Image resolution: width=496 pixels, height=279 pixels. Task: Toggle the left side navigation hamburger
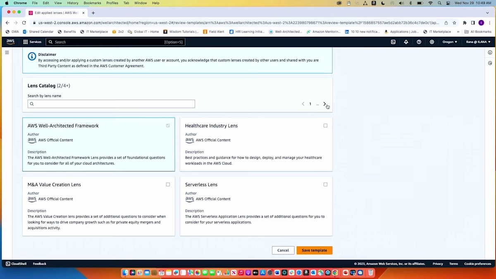pos(7,52)
